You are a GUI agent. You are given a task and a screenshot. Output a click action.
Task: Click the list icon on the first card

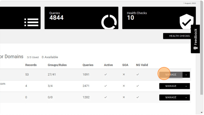31,22
